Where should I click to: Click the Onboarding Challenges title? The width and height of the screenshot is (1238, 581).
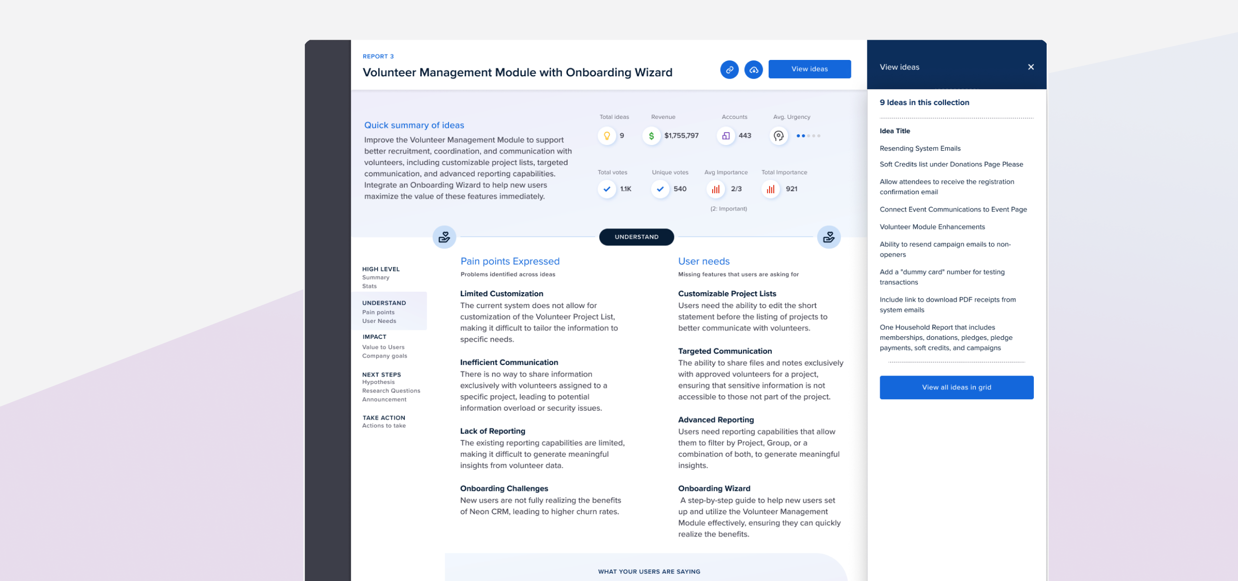coord(504,488)
